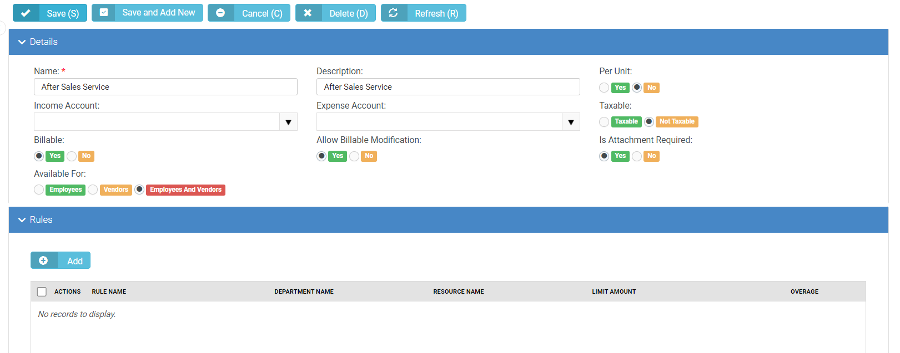This screenshot has width=900, height=353.
Task: Click the plus circle icon on Add
Action: tap(43, 260)
